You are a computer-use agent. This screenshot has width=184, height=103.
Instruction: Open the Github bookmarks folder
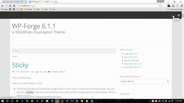click(28, 9)
